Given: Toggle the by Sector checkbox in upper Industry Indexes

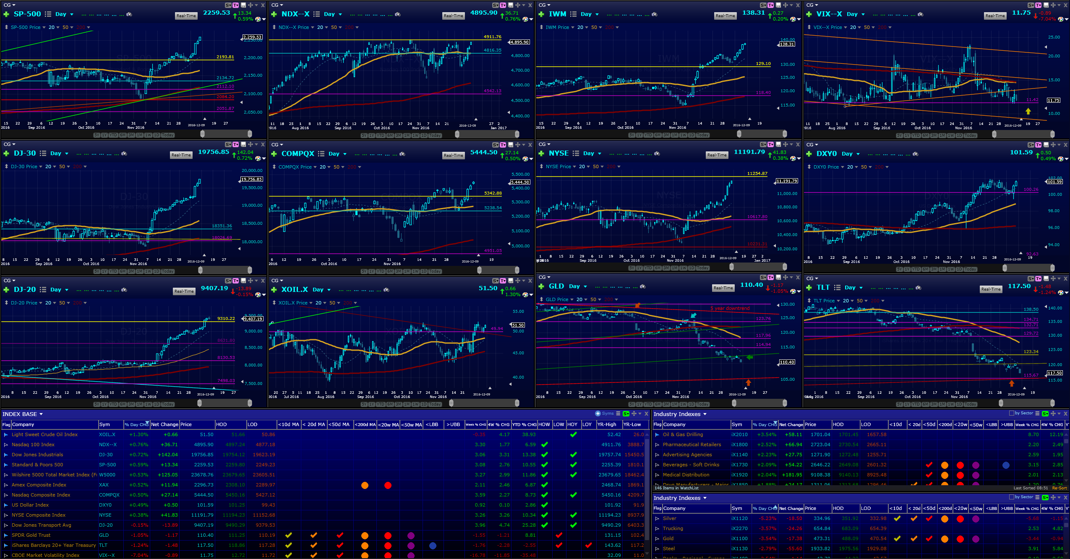Looking at the screenshot, I should point(1012,413).
